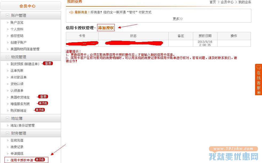The height and width of the screenshot is (163, 262).
Task: Open 认领清单
Action: [x=17, y=91]
